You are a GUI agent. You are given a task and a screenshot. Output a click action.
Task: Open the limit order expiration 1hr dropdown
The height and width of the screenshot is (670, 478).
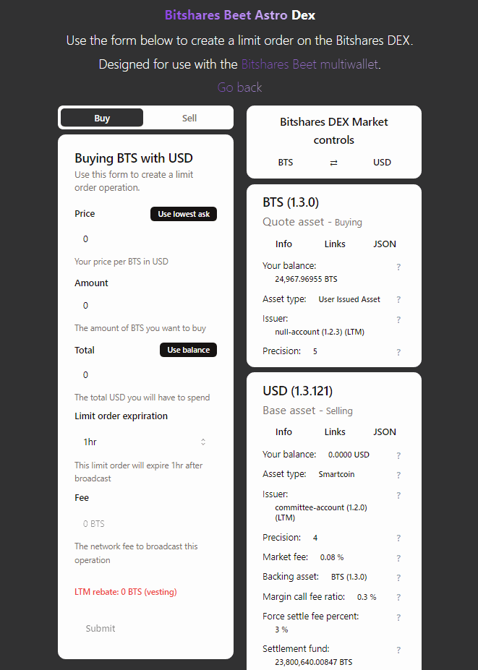145,442
